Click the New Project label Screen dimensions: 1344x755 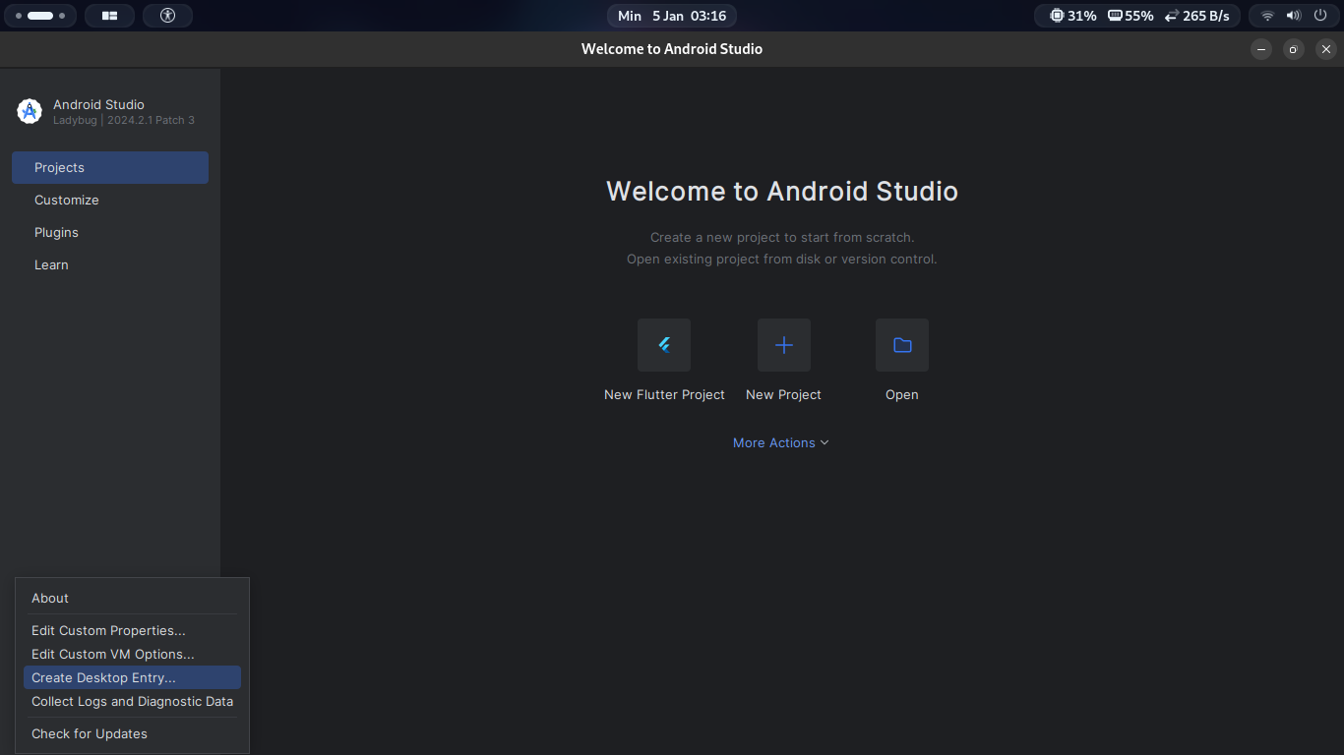(x=783, y=394)
